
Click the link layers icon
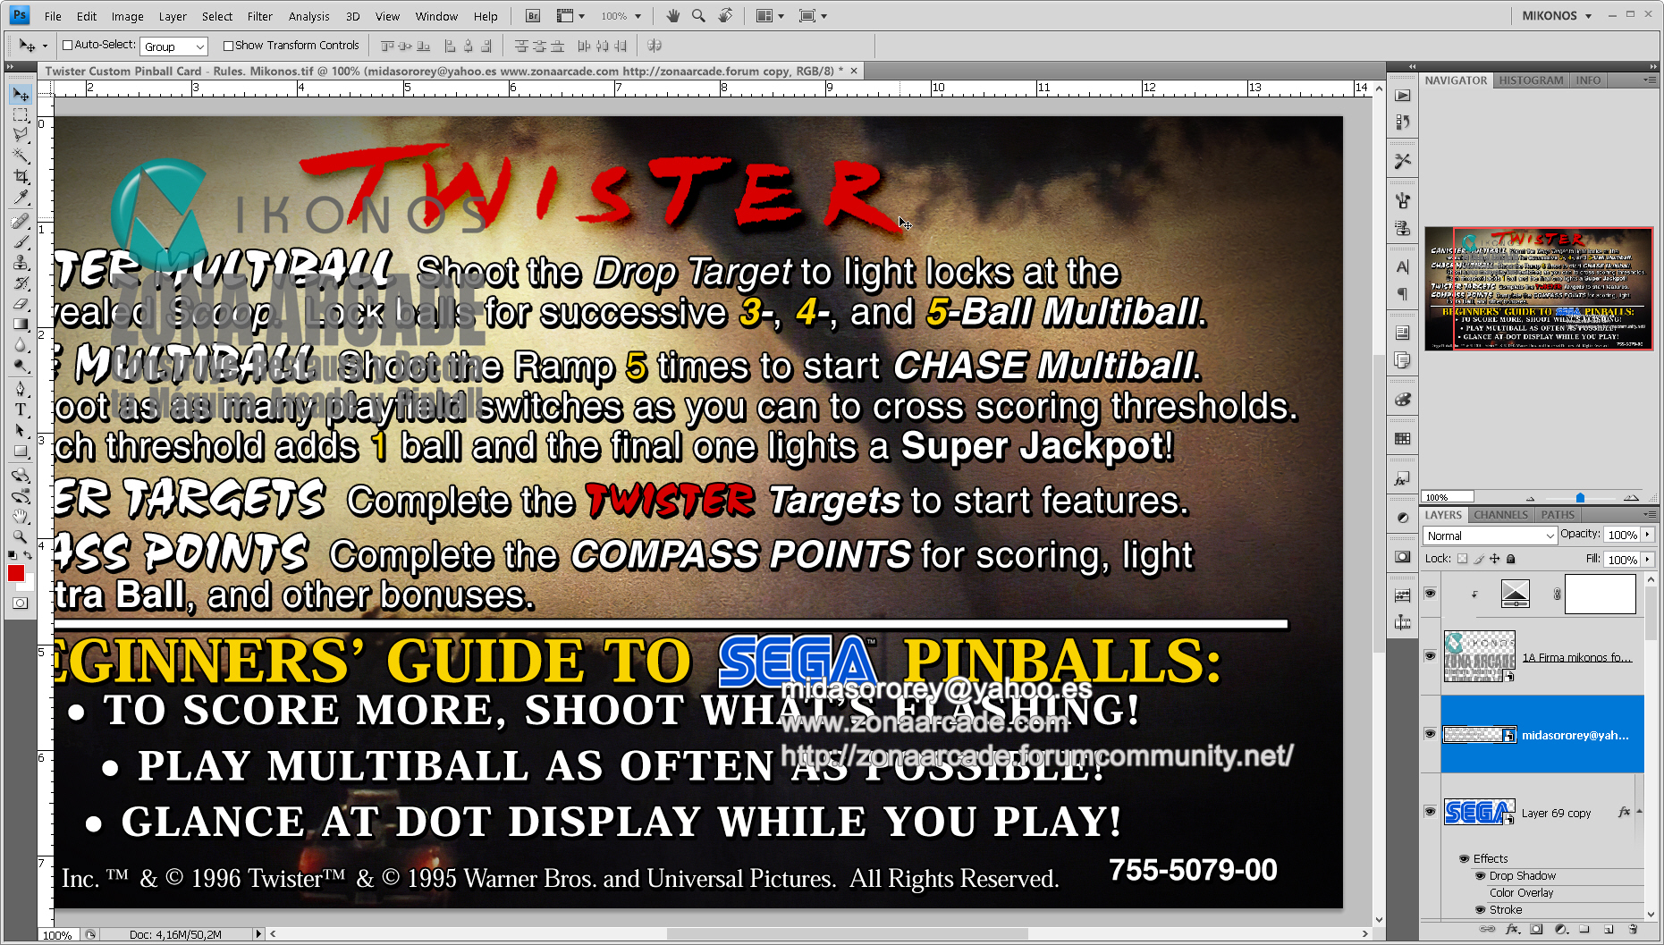pyautogui.click(x=1487, y=930)
